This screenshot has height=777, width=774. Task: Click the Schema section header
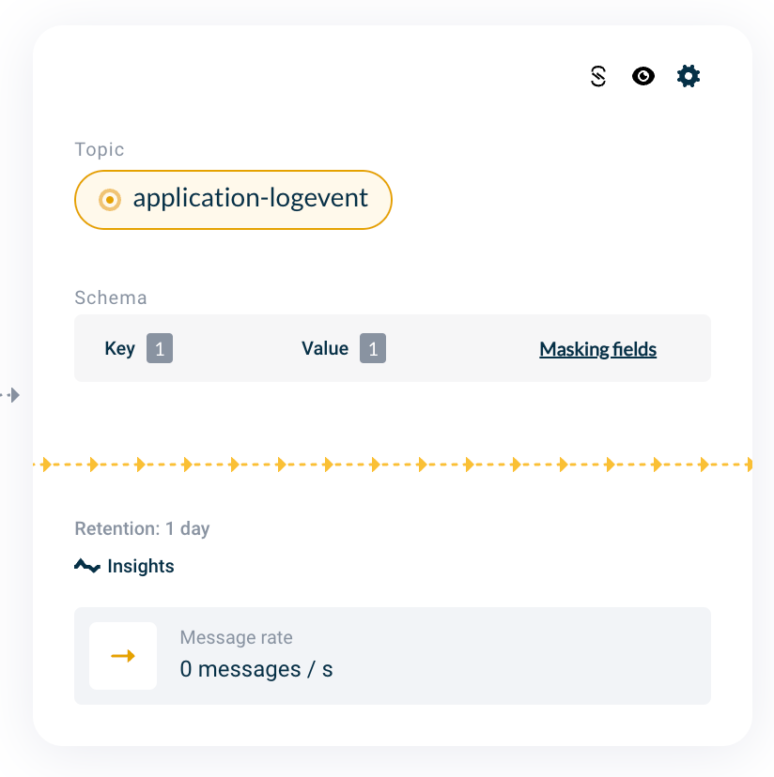pyautogui.click(x=111, y=297)
